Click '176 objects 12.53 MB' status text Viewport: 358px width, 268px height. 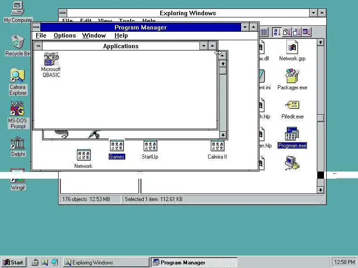pos(86,199)
